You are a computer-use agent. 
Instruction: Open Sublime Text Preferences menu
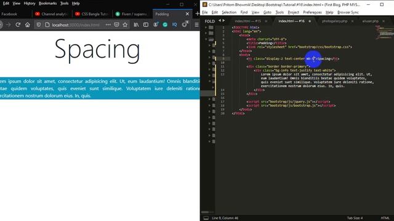click(312, 12)
